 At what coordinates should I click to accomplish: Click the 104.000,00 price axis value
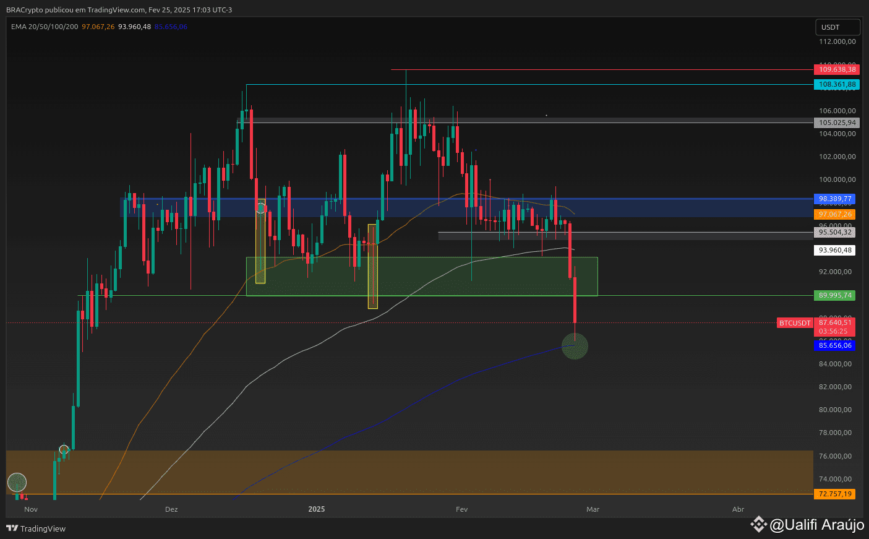(x=837, y=134)
